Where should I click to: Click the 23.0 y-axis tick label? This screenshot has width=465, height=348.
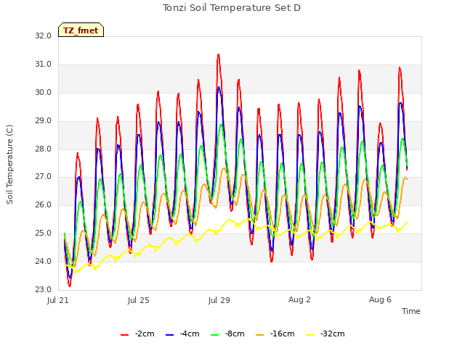[44, 290]
